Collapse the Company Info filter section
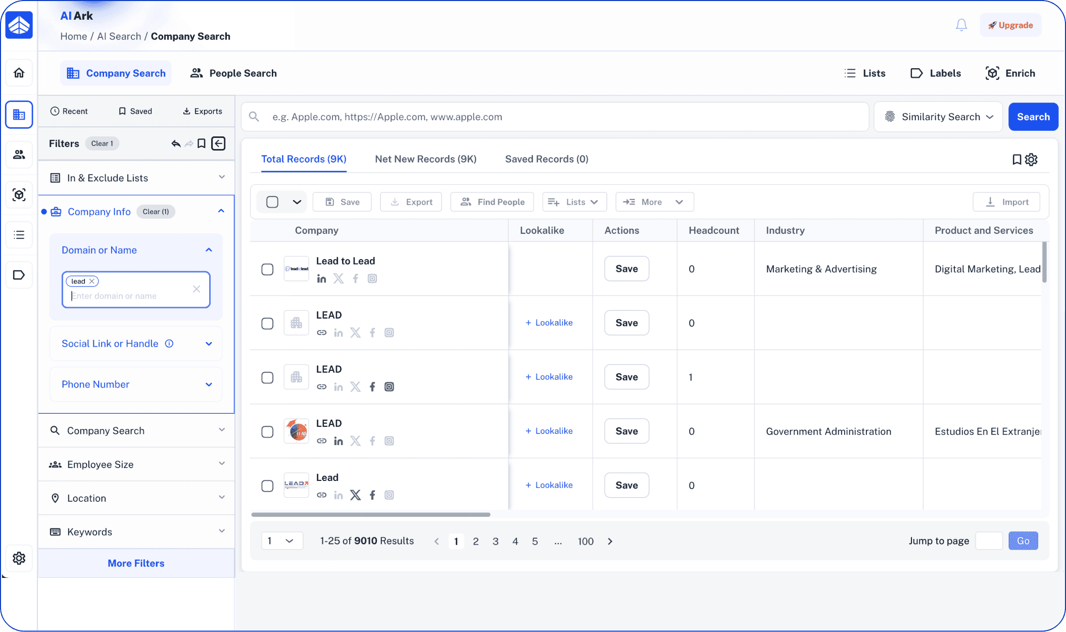1066x632 pixels. [221, 211]
